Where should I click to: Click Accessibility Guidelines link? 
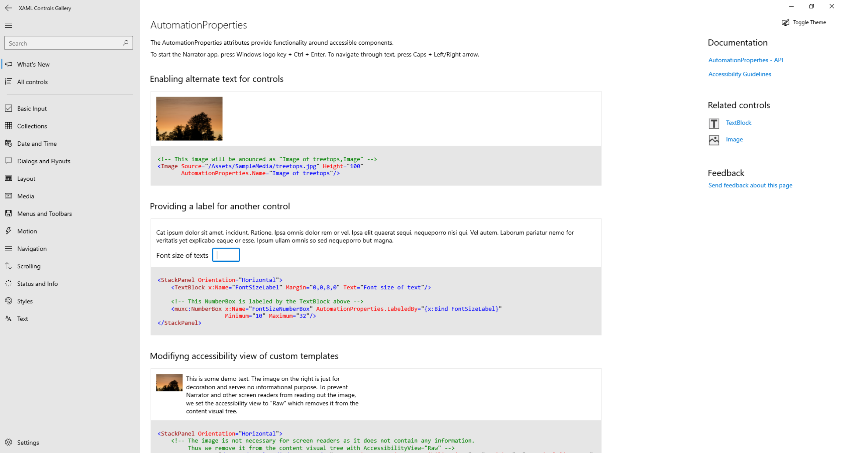point(739,74)
